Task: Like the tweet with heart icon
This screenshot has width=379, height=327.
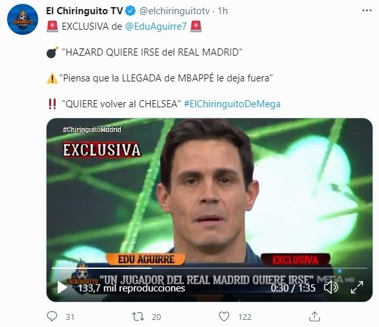Action: (224, 317)
